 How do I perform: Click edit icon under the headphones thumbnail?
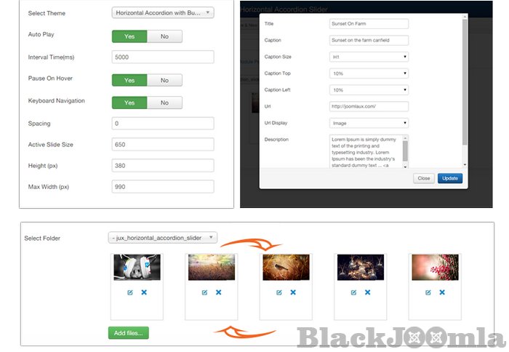[x=130, y=292]
